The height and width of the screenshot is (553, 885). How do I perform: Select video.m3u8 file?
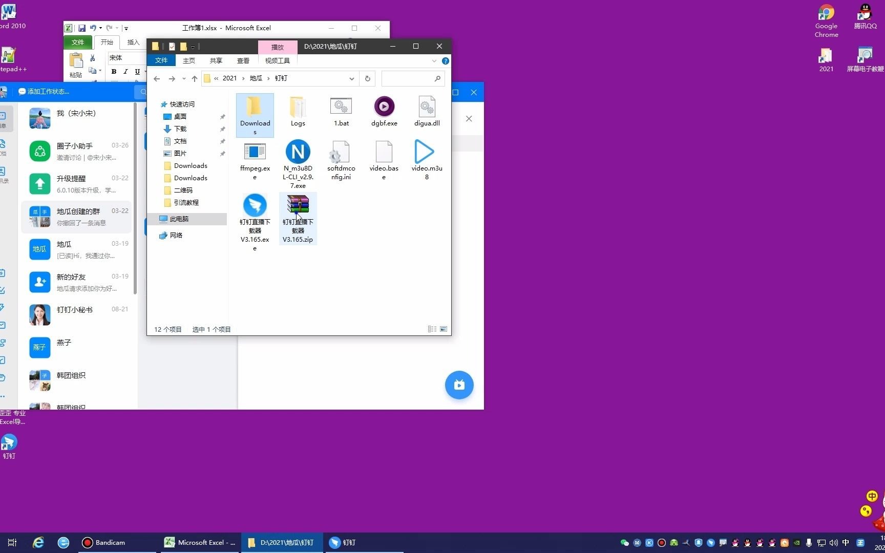427,160
